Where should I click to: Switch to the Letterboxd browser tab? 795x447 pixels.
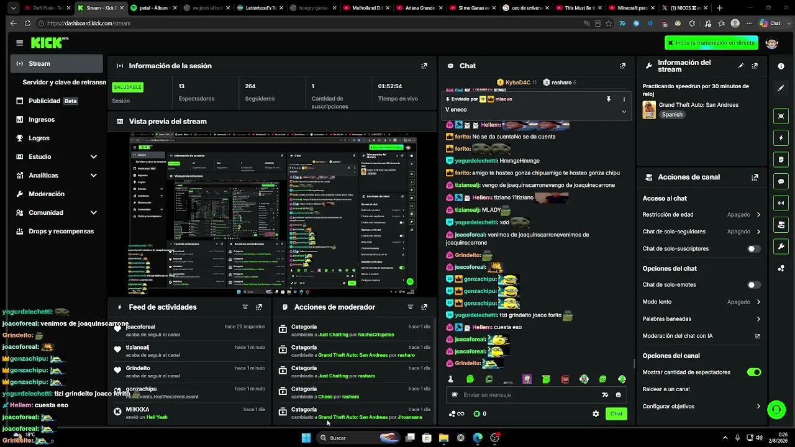tap(260, 8)
